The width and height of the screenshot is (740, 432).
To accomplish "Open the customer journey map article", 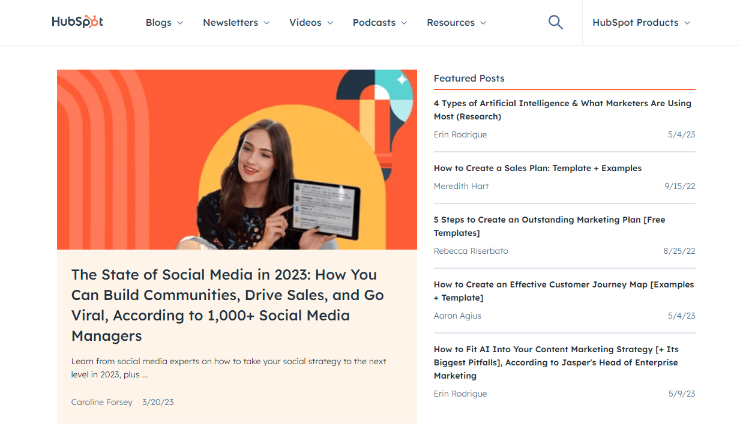I will (x=564, y=291).
